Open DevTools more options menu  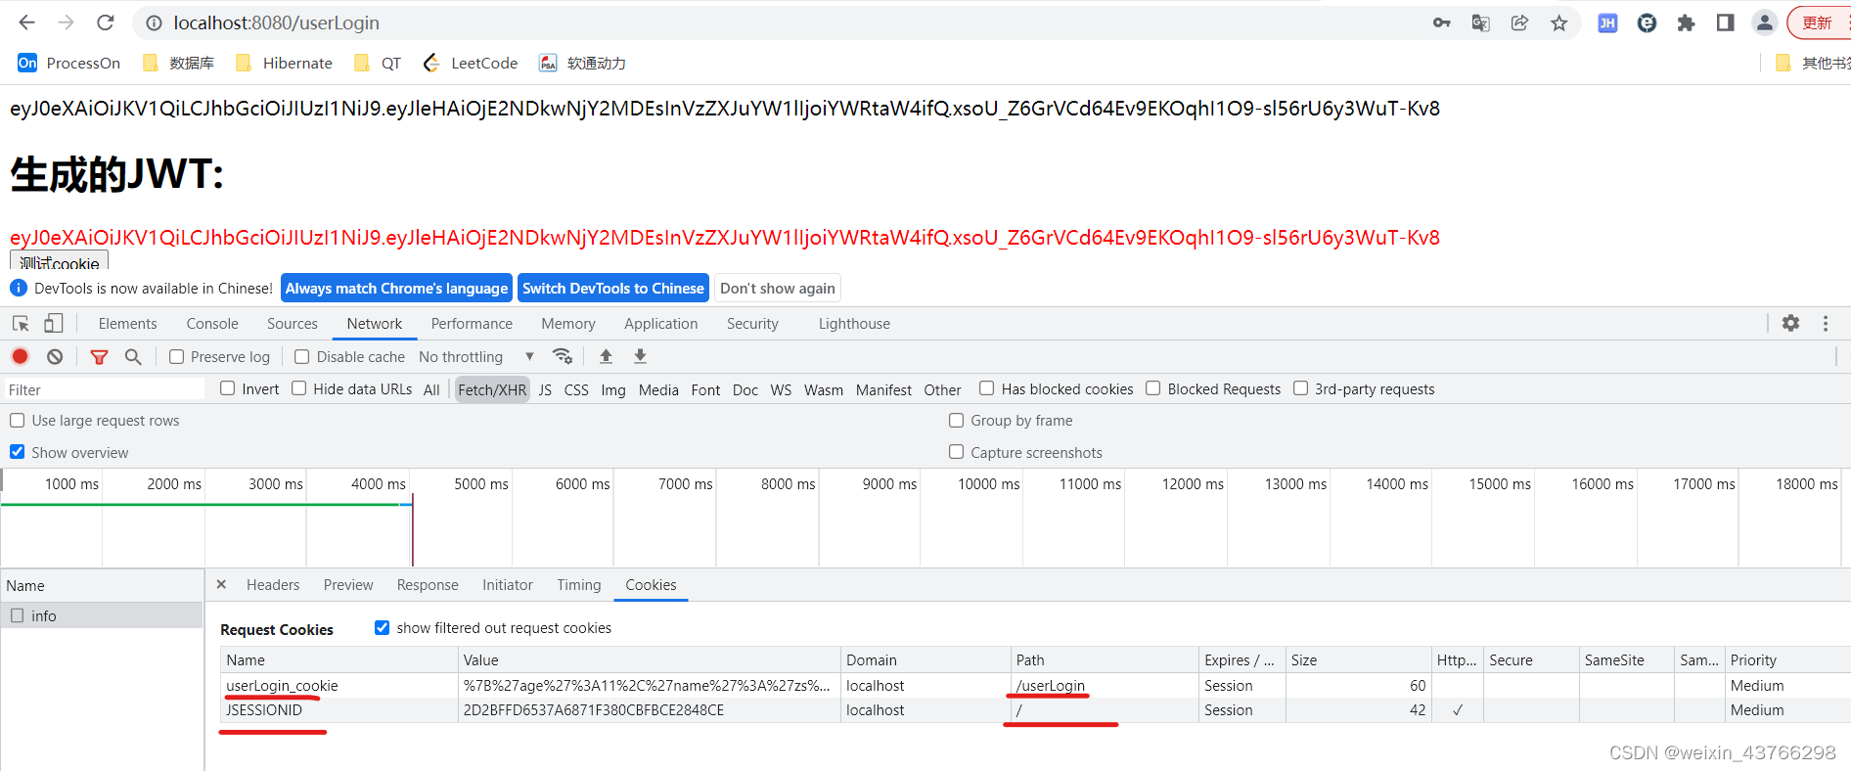[1826, 323]
